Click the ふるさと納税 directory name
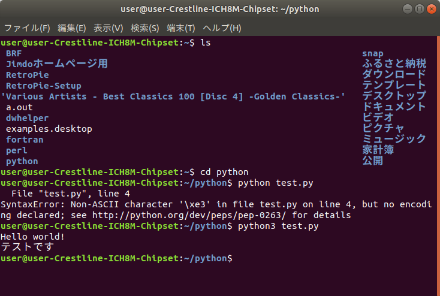 point(394,64)
